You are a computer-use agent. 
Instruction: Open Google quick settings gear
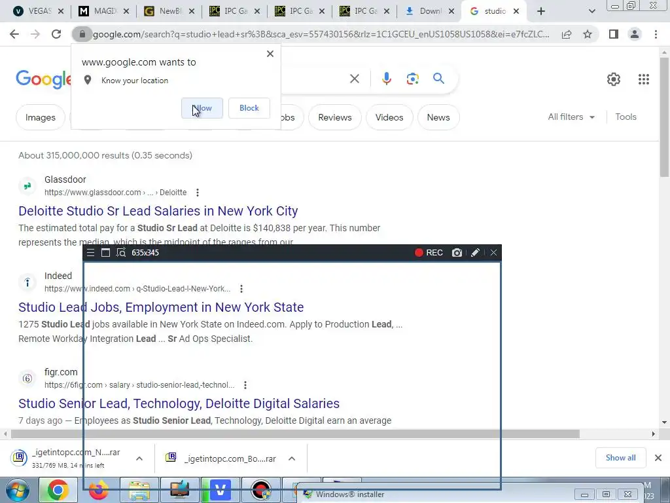614,79
